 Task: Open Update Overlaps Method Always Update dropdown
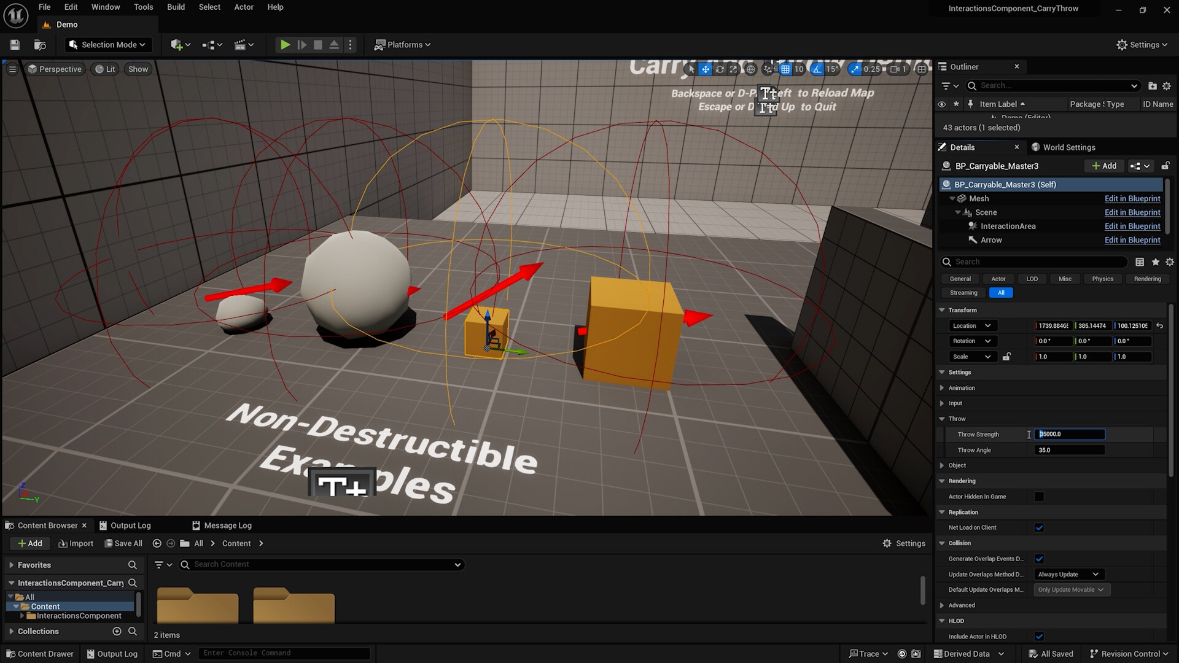[1068, 575]
